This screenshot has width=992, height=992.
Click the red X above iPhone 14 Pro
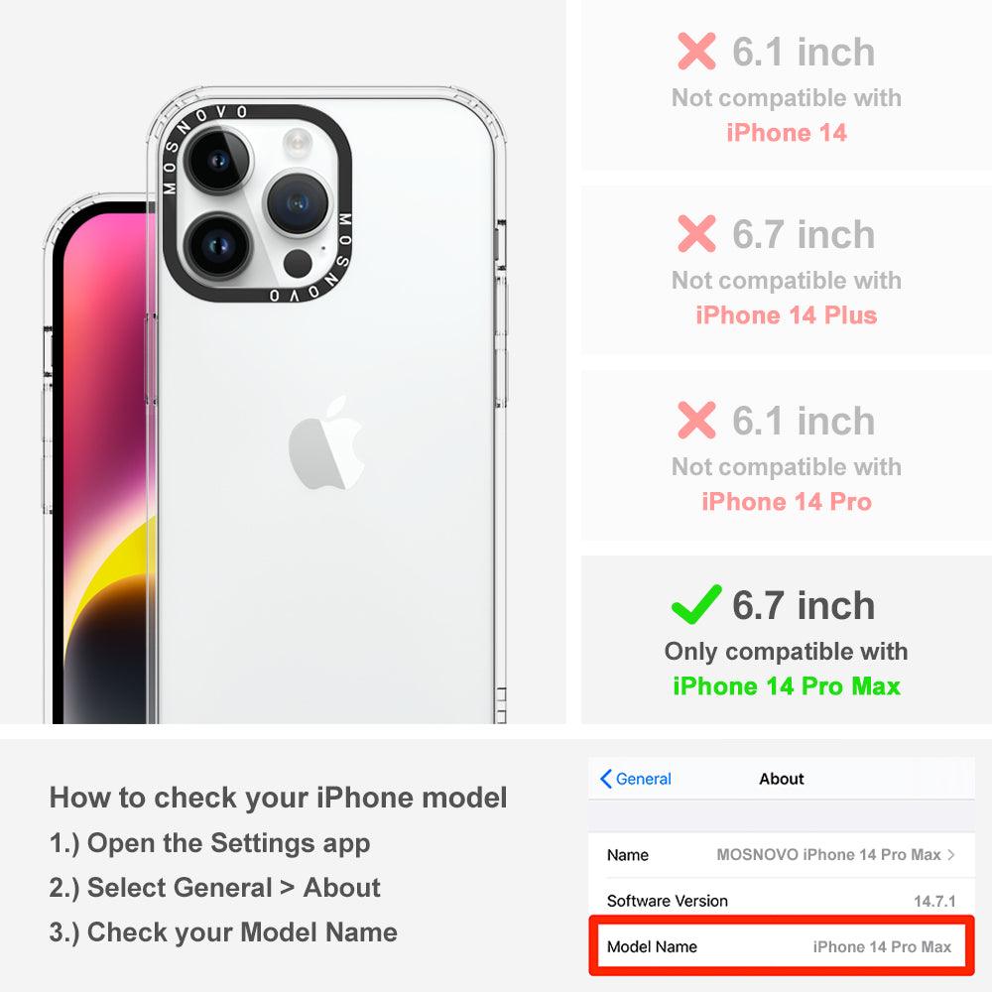[x=696, y=420]
